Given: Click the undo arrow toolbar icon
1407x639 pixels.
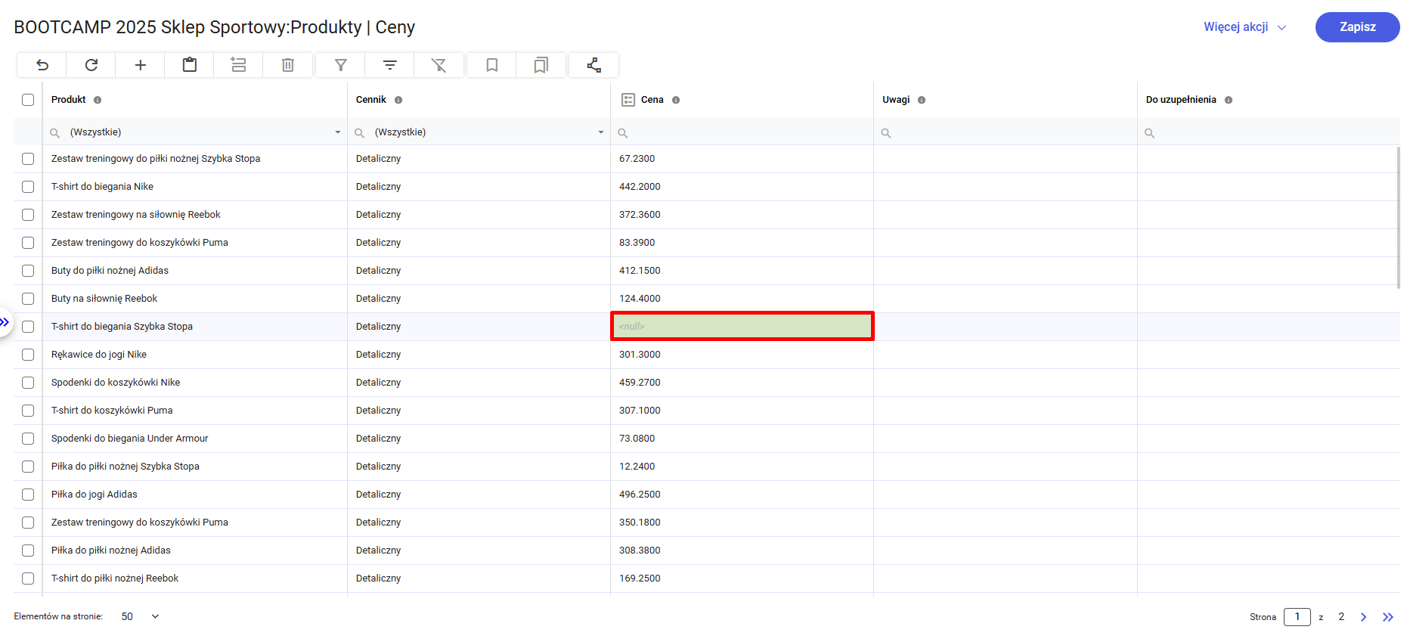Looking at the screenshot, I should click(x=42, y=65).
